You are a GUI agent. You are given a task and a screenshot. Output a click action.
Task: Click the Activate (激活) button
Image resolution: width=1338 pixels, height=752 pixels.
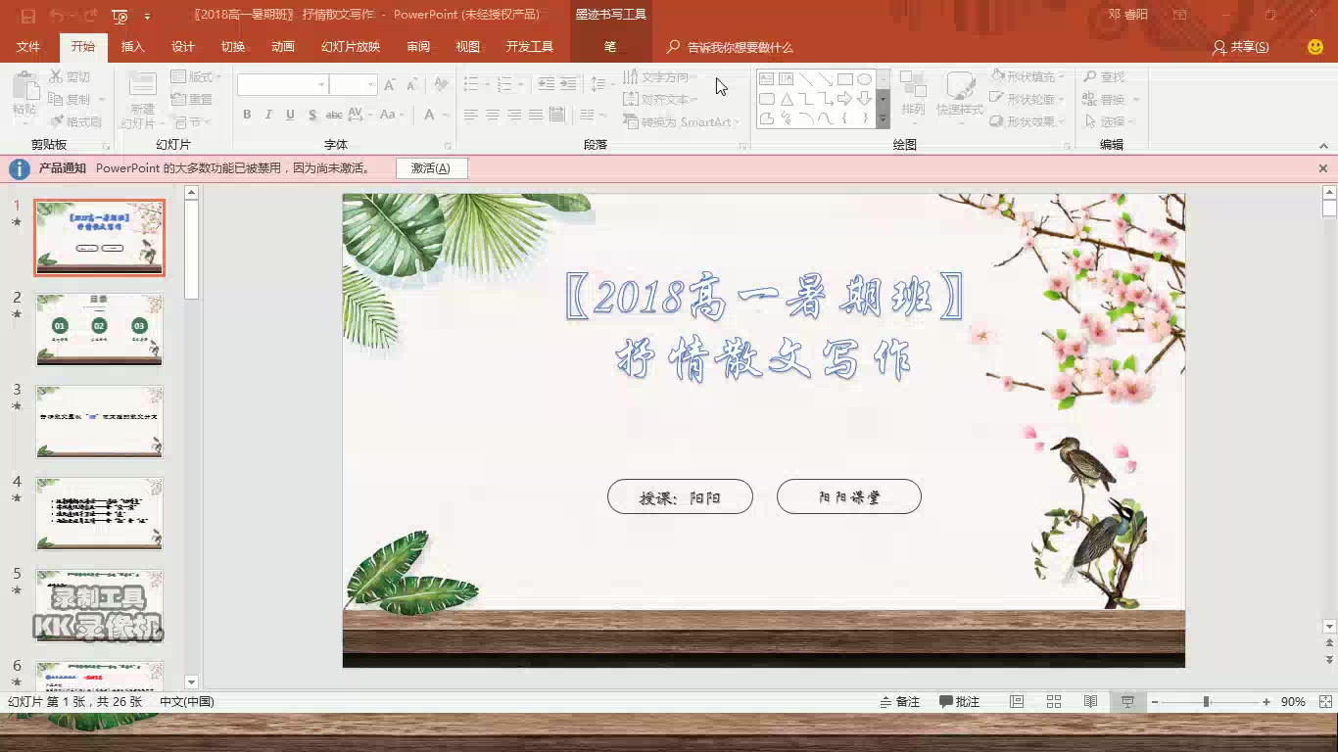(431, 168)
